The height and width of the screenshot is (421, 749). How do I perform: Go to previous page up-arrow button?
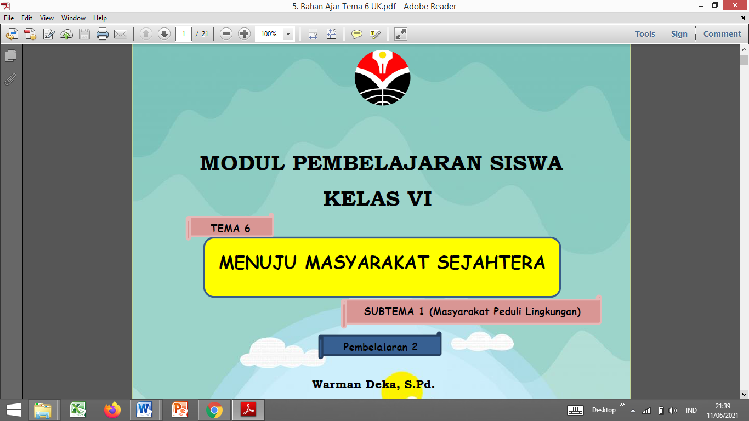point(146,34)
